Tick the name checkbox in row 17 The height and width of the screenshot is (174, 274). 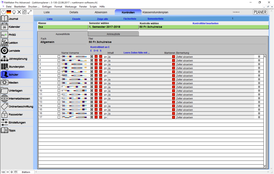[59, 117]
